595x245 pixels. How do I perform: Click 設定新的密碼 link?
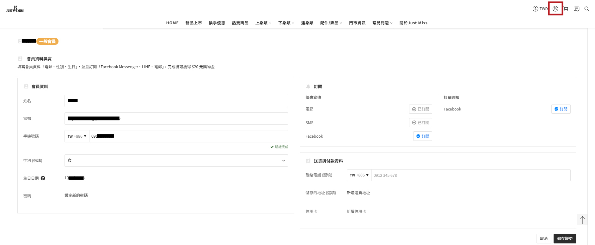[76, 195]
